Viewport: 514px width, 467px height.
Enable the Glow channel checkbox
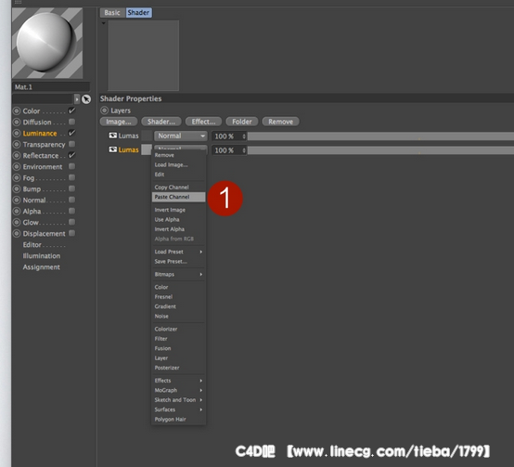pos(71,222)
